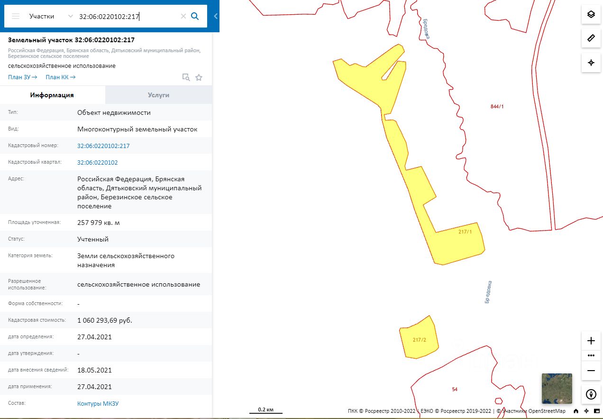603x419 pixels.
Task: Click the cadastral value 1 060 293,69 руб.
Action: pos(105,320)
